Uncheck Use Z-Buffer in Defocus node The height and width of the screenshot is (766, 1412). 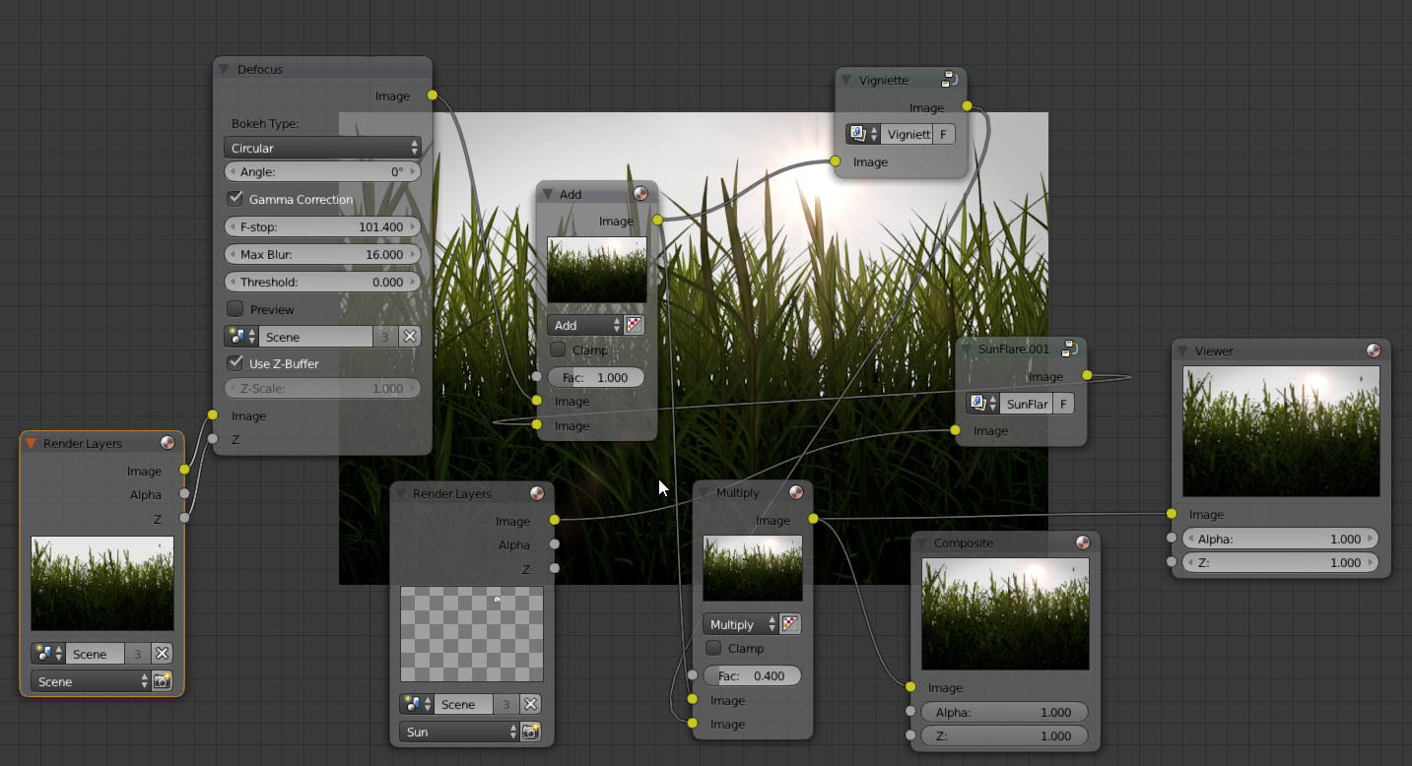click(235, 363)
